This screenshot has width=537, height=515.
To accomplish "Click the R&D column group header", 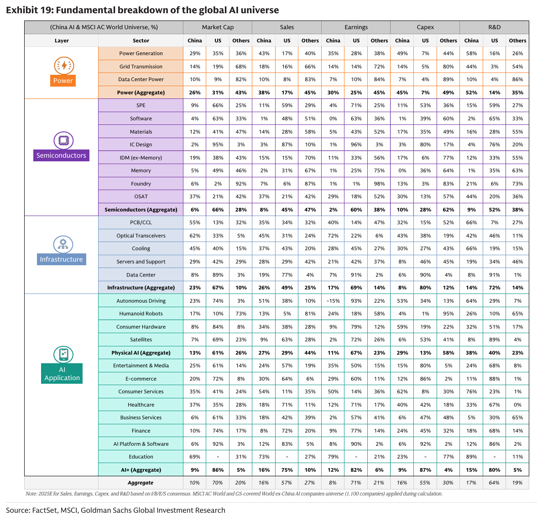I will pos(494,27).
